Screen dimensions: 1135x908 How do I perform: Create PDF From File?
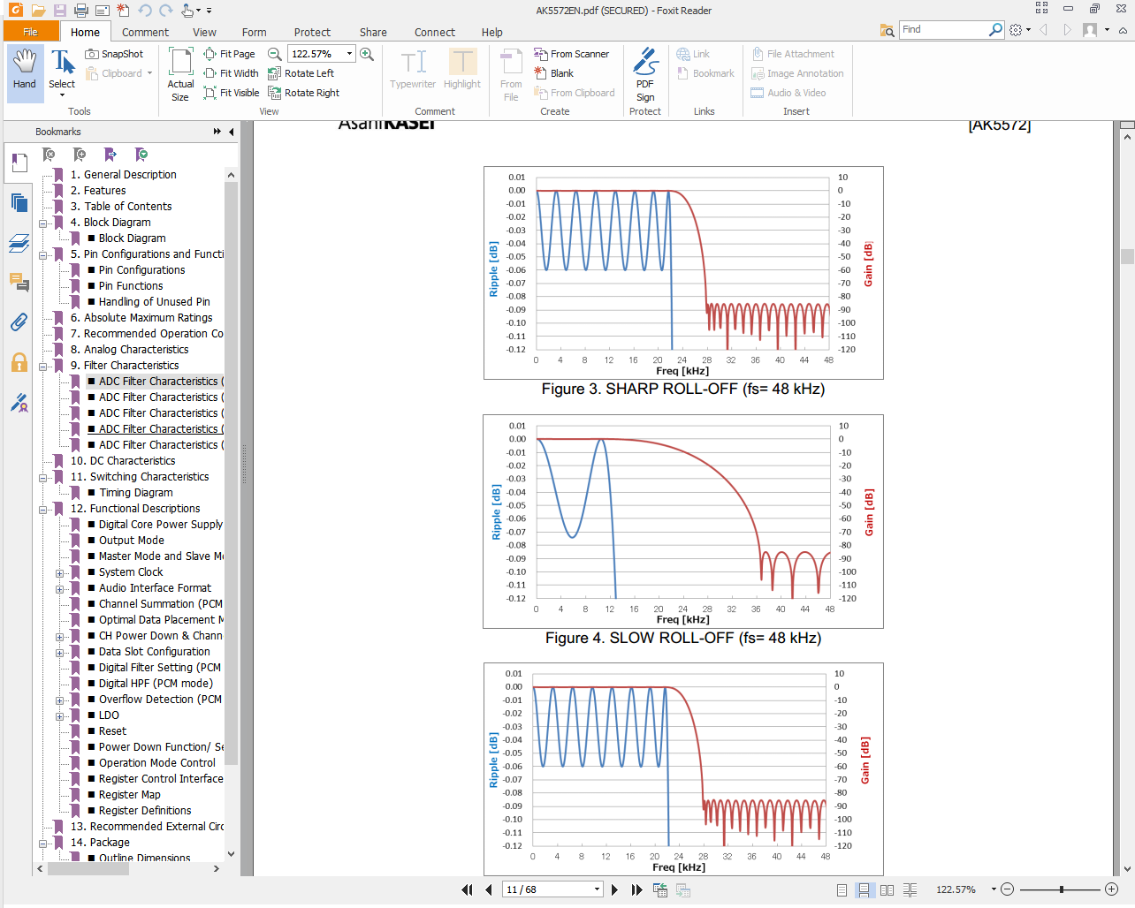pos(511,75)
